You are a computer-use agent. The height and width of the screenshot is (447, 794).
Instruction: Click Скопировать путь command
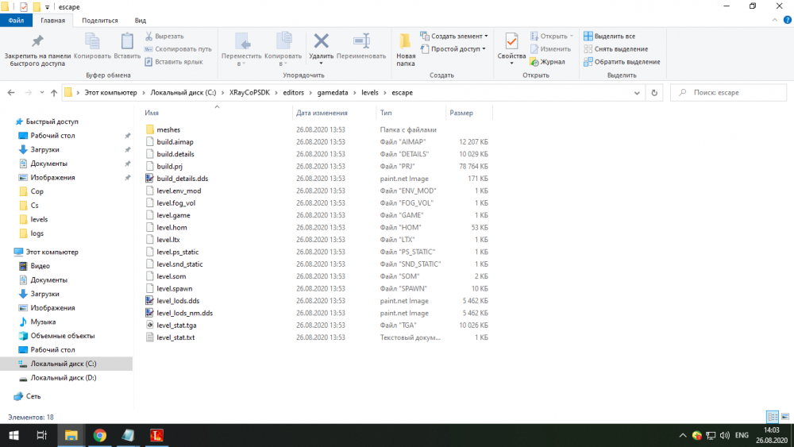click(178, 49)
